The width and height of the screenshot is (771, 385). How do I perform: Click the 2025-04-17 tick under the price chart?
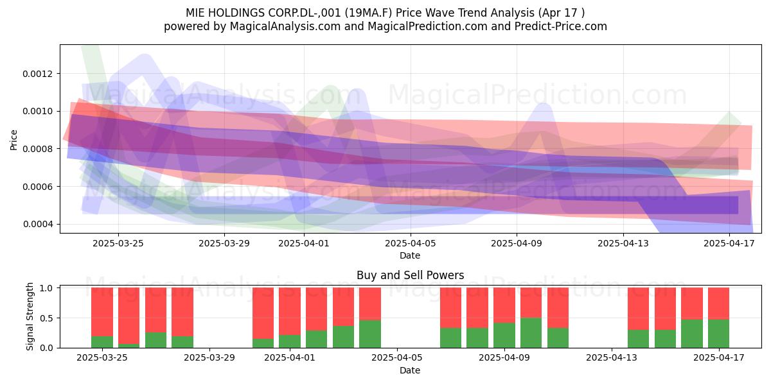point(729,243)
